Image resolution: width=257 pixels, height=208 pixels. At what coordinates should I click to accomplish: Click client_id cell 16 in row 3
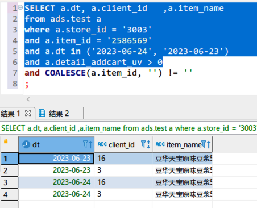point(123,182)
